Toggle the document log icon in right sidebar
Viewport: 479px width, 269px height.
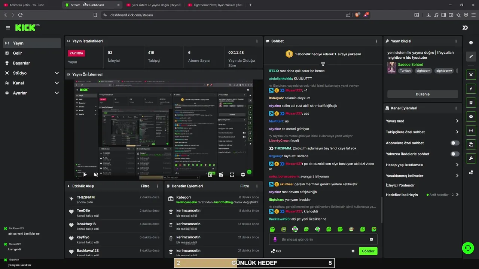click(471, 103)
